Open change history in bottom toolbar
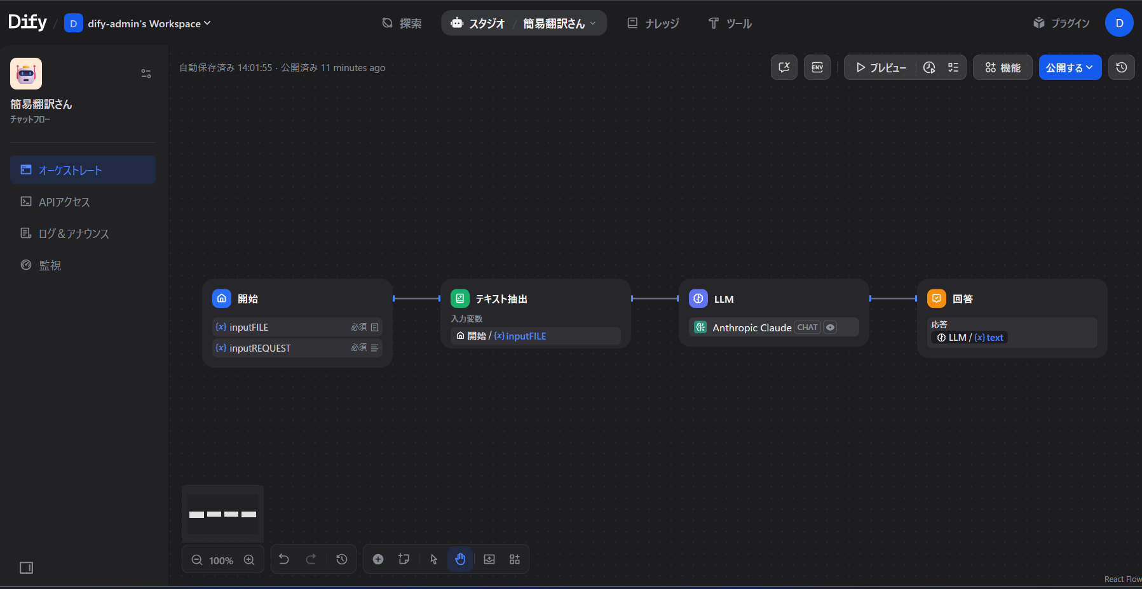 (342, 559)
